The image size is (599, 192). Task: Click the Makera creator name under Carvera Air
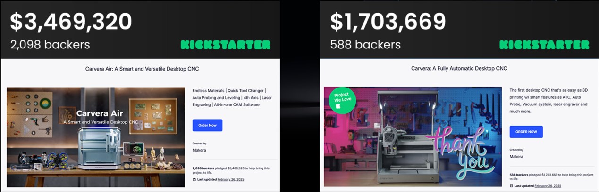tap(199, 150)
